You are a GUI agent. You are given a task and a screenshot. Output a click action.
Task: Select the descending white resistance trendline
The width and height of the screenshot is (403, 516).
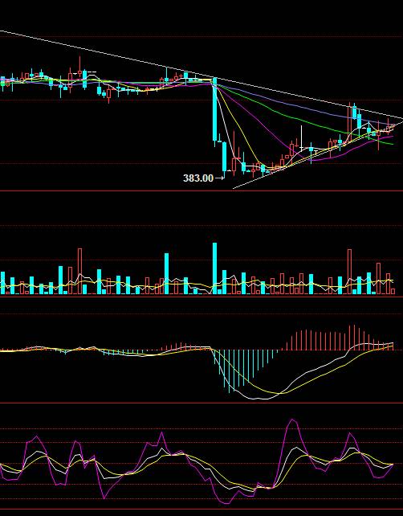pyautogui.click(x=201, y=75)
